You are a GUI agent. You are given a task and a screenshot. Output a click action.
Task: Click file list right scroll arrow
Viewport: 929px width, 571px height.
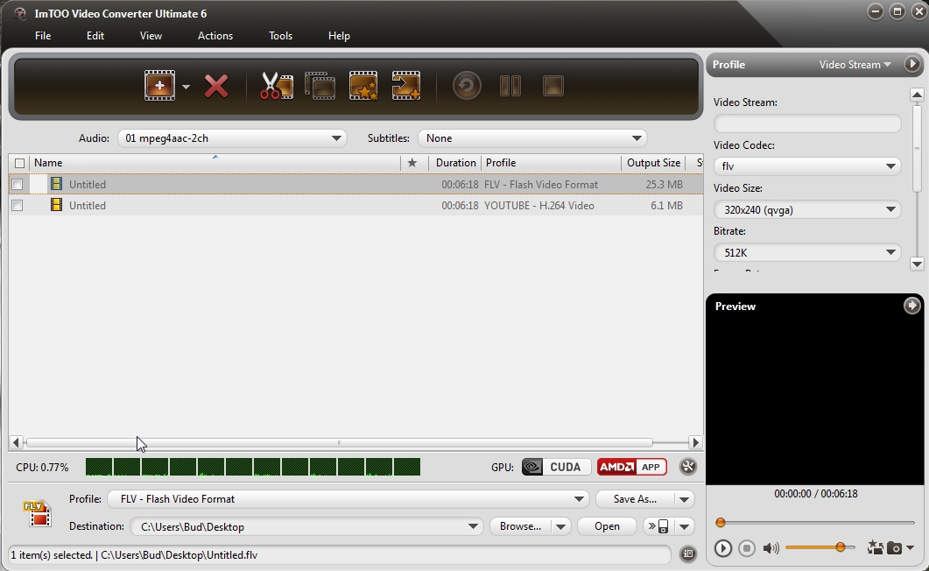coord(695,442)
